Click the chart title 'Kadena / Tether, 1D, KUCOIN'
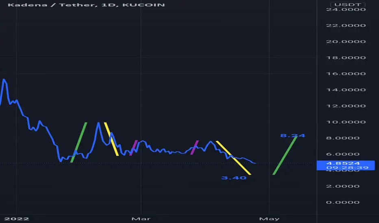 (86, 5)
